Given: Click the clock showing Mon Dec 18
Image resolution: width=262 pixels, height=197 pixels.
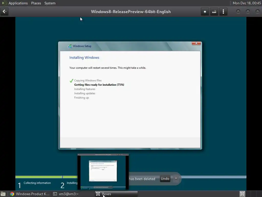Looking at the screenshot, I should (x=247, y=3).
